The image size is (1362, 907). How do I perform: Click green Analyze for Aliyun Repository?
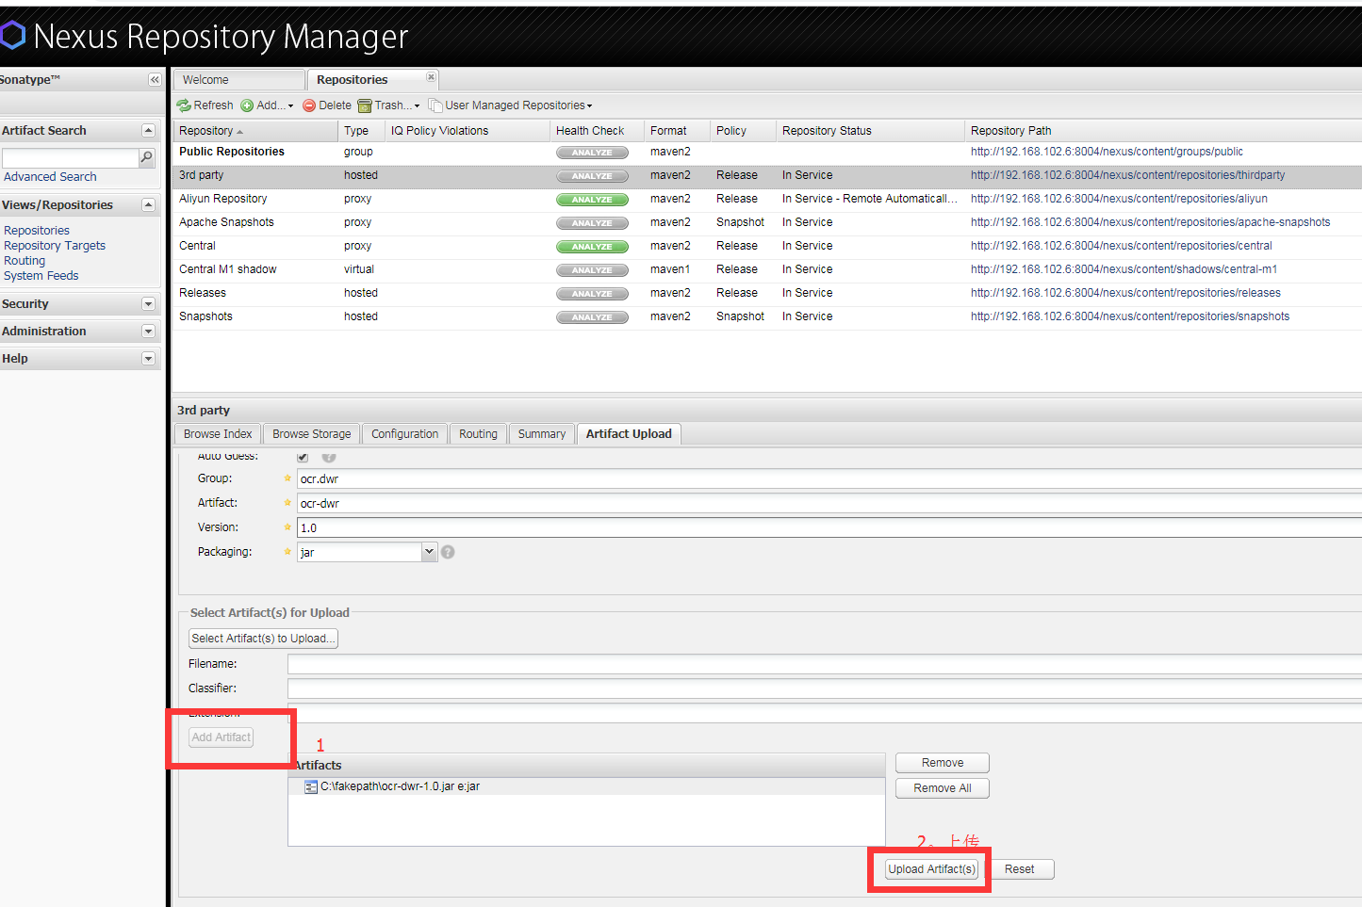(592, 200)
